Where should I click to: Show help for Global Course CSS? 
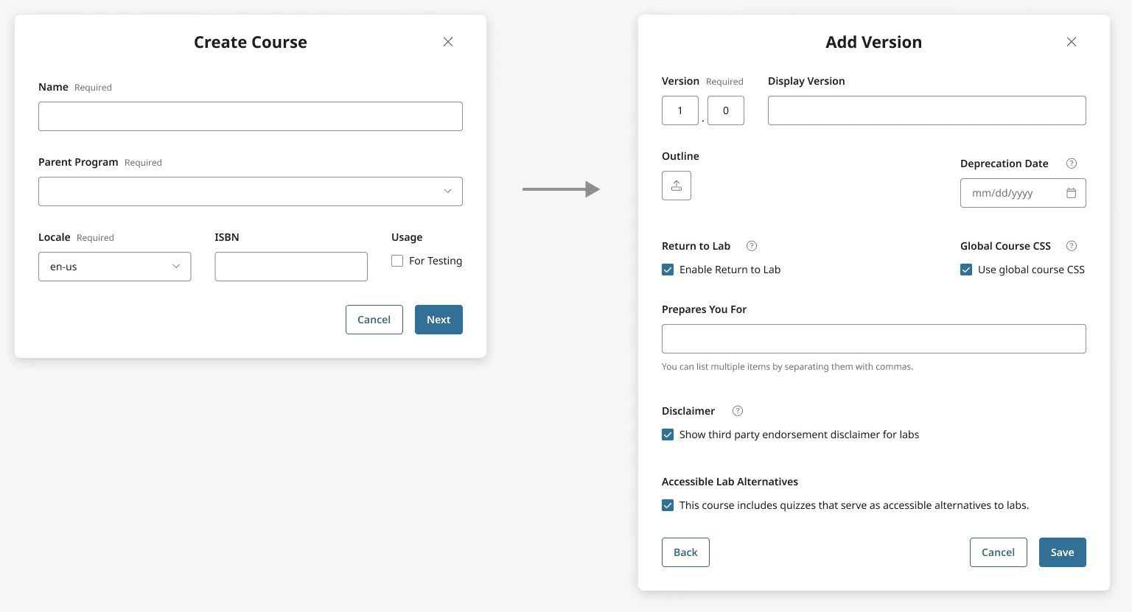pyautogui.click(x=1072, y=246)
